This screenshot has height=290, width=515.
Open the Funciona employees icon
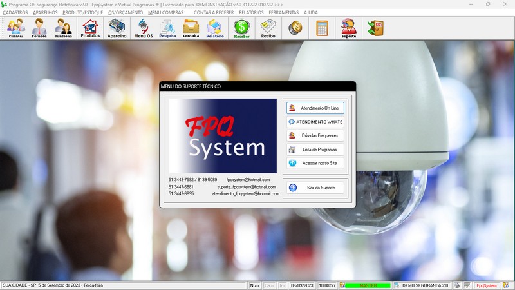(63, 28)
